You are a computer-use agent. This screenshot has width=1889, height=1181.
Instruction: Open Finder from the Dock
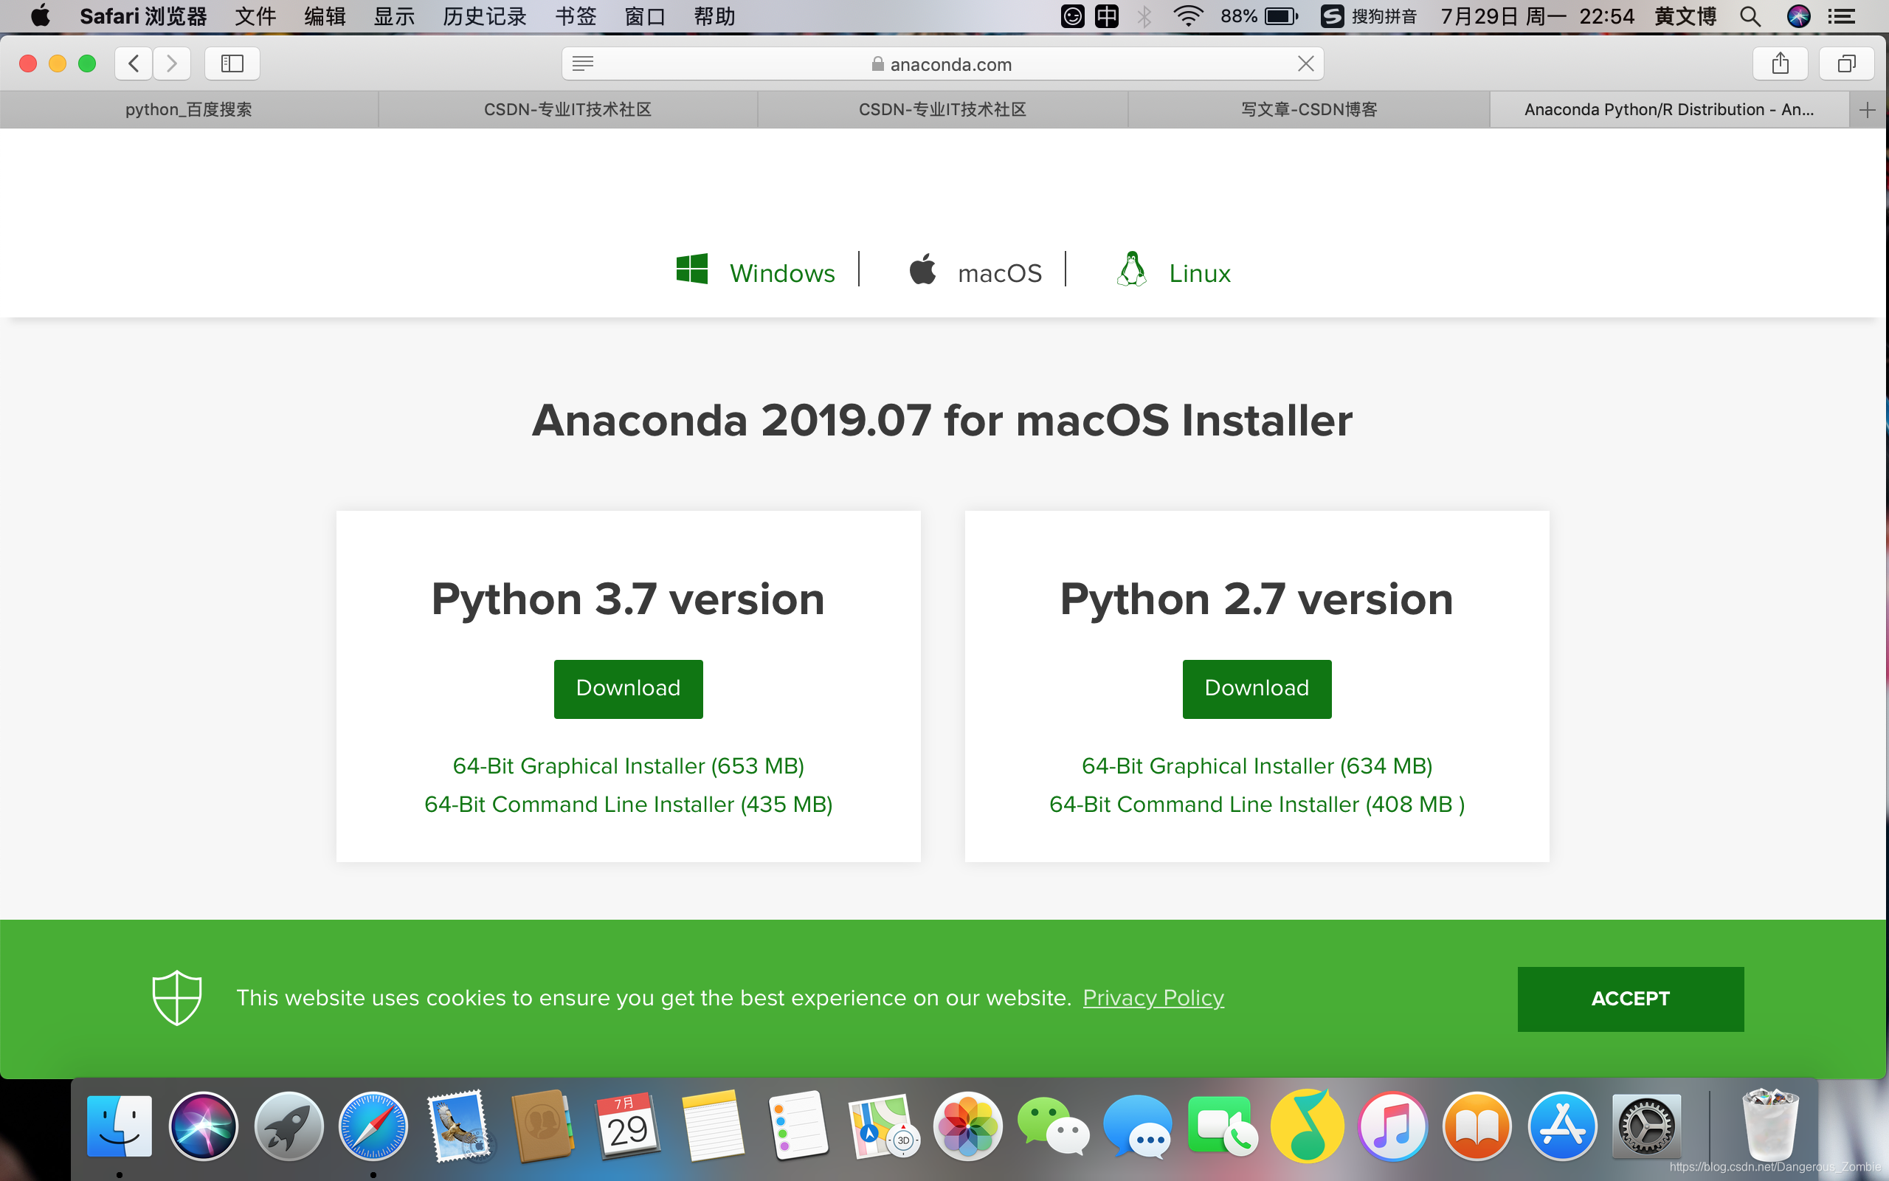(120, 1126)
